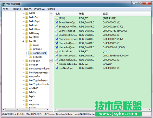Click the CacheTimeout DWORD icon
The width and height of the screenshot is (153, 118).
click(x=57, y=31)
